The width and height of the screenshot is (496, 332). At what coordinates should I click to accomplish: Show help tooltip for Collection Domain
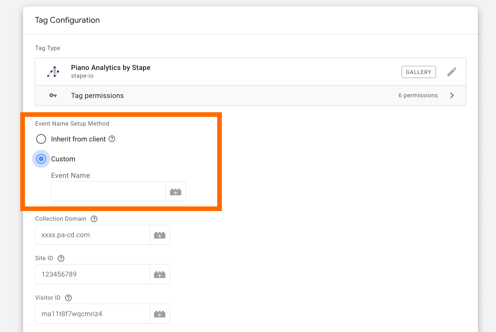click(94, 219)
